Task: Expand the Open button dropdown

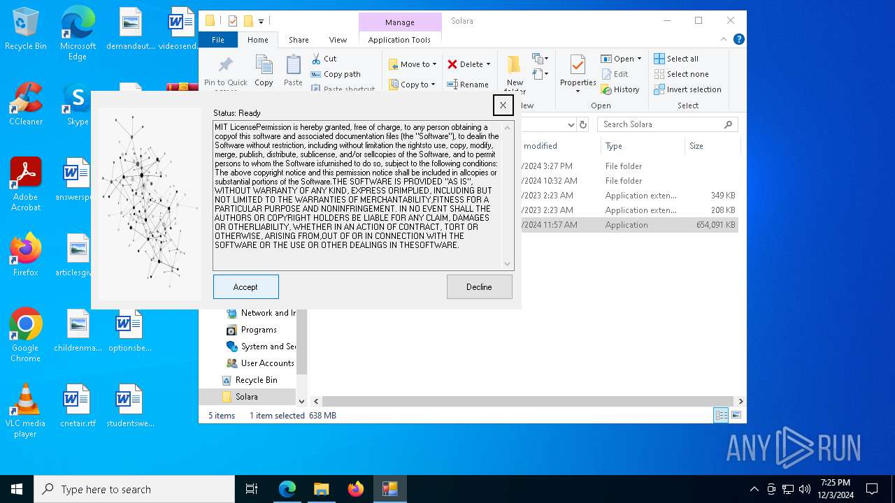Action: click(639, 59)
